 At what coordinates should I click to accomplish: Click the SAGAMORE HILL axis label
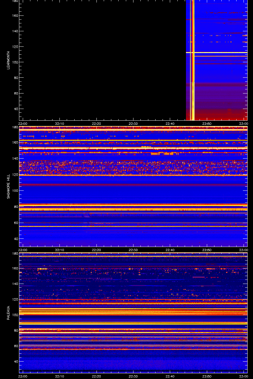click(9, 186)
